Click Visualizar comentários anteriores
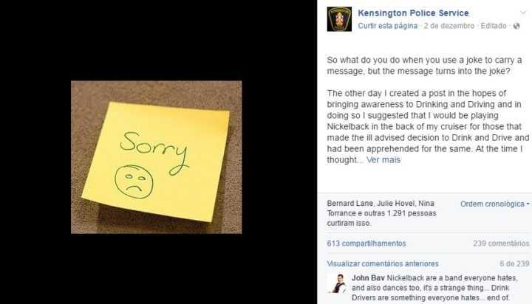 (383, 263)
